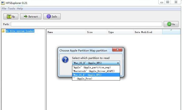Expand the partition selection combo box
Viewport: 182px width, 110px height.
[x=118, y=63]
